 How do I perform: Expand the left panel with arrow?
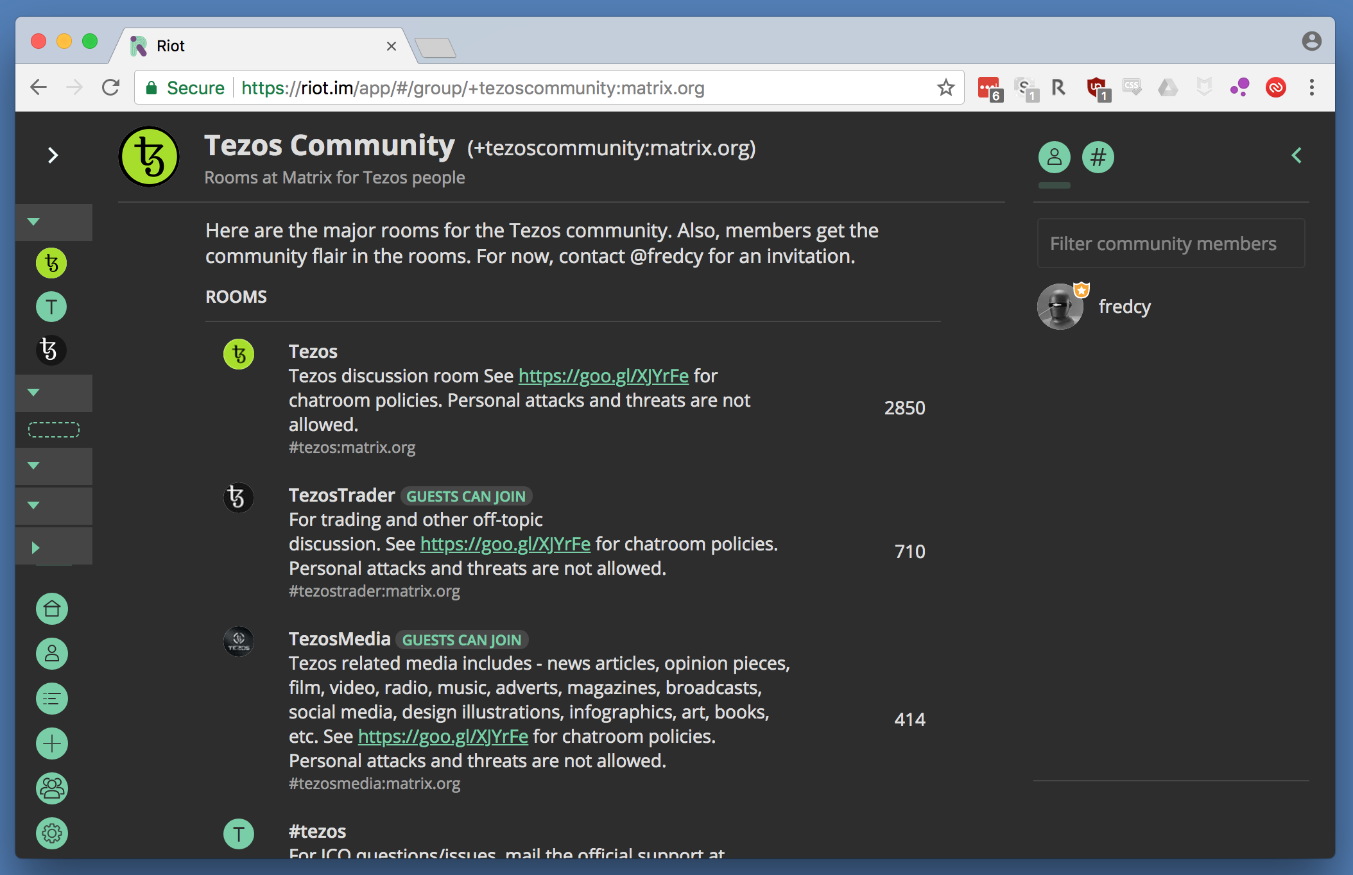click(53, 155)
